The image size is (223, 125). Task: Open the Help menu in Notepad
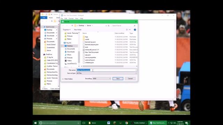coord(82,18)
